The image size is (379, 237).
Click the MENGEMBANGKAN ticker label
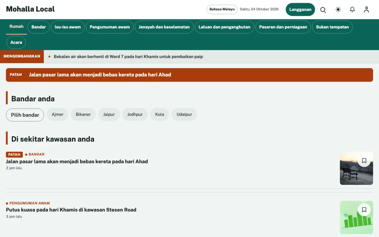tap(22, 57)
